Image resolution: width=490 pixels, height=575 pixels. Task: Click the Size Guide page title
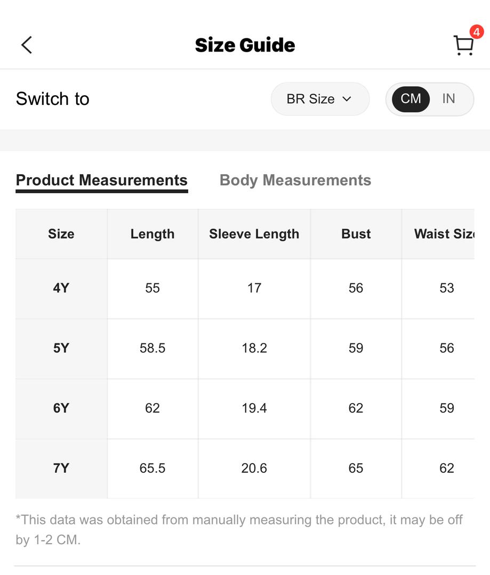click(245, 45)
